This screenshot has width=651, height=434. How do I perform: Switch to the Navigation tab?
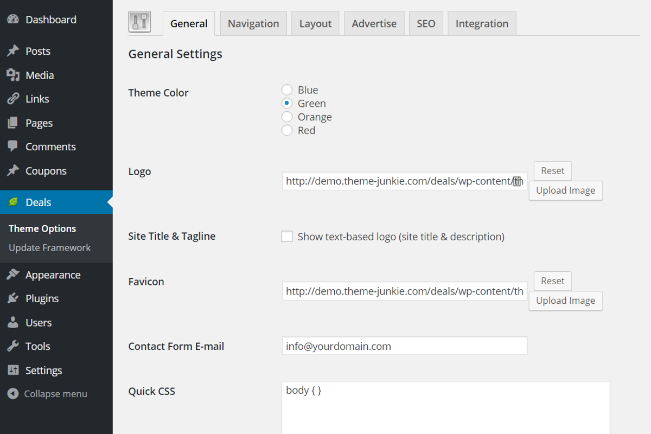click(x=253, y=23)
